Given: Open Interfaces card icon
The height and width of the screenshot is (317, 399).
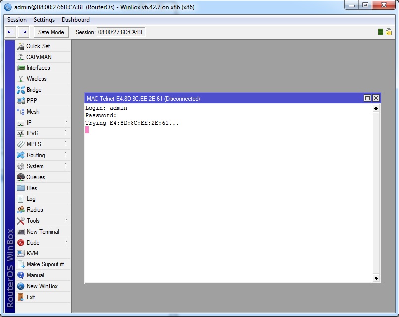Looking at the screenshot, I should 21,68.
